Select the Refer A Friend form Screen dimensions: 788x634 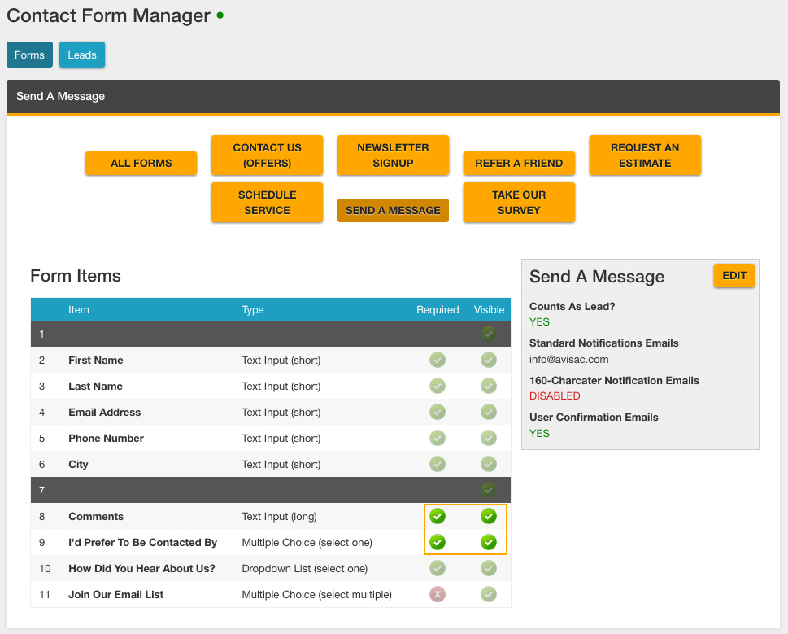click(x=519, y=163)
